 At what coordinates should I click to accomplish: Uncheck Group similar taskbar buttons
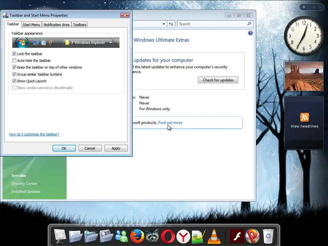pos(14,74)
